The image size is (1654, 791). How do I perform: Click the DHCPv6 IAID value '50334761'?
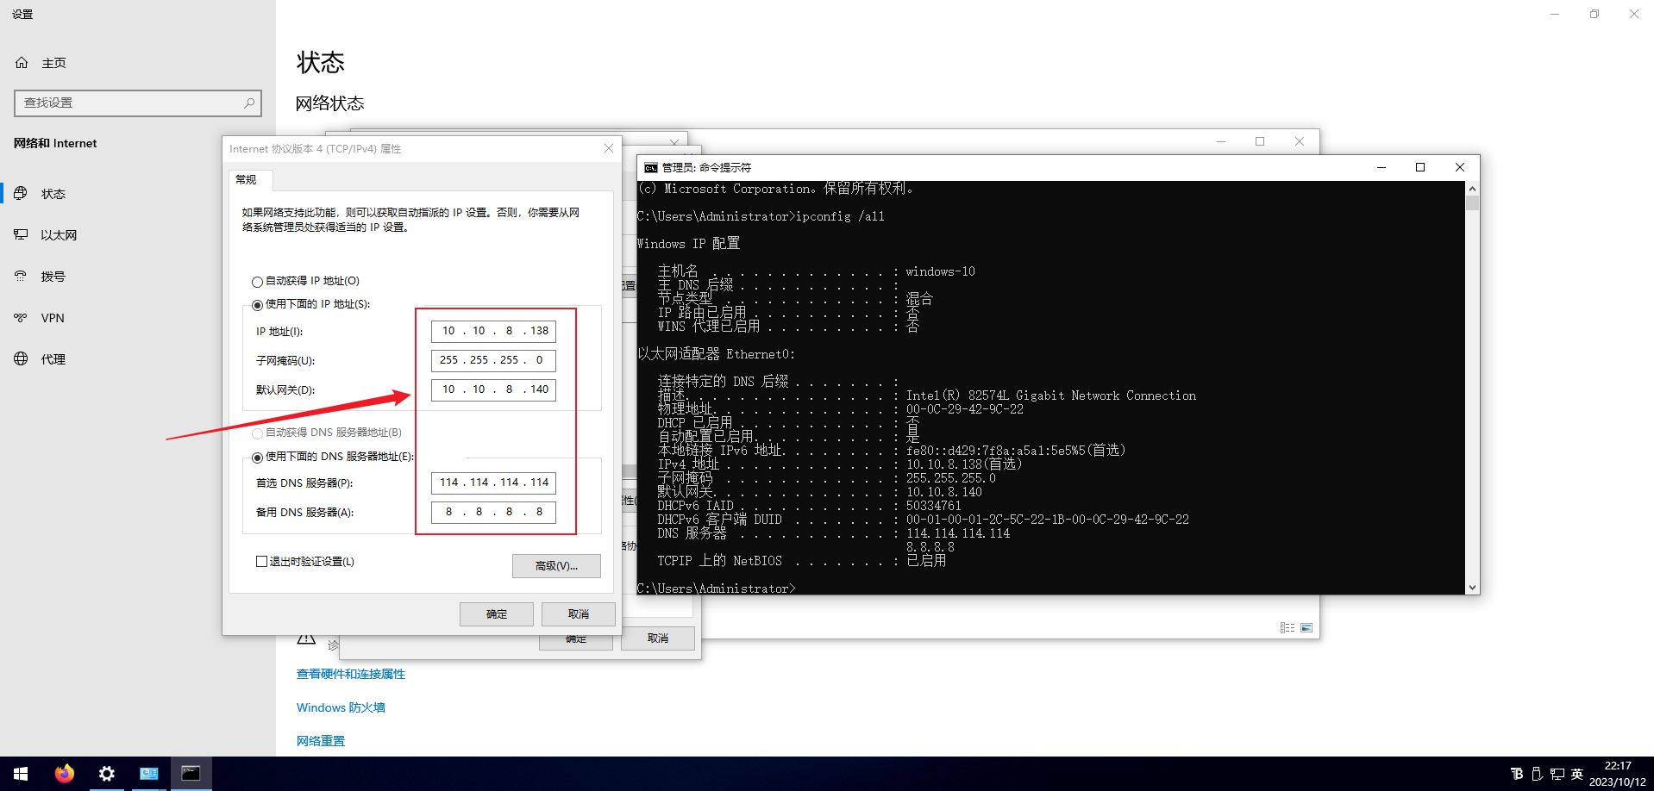(933, 506)
